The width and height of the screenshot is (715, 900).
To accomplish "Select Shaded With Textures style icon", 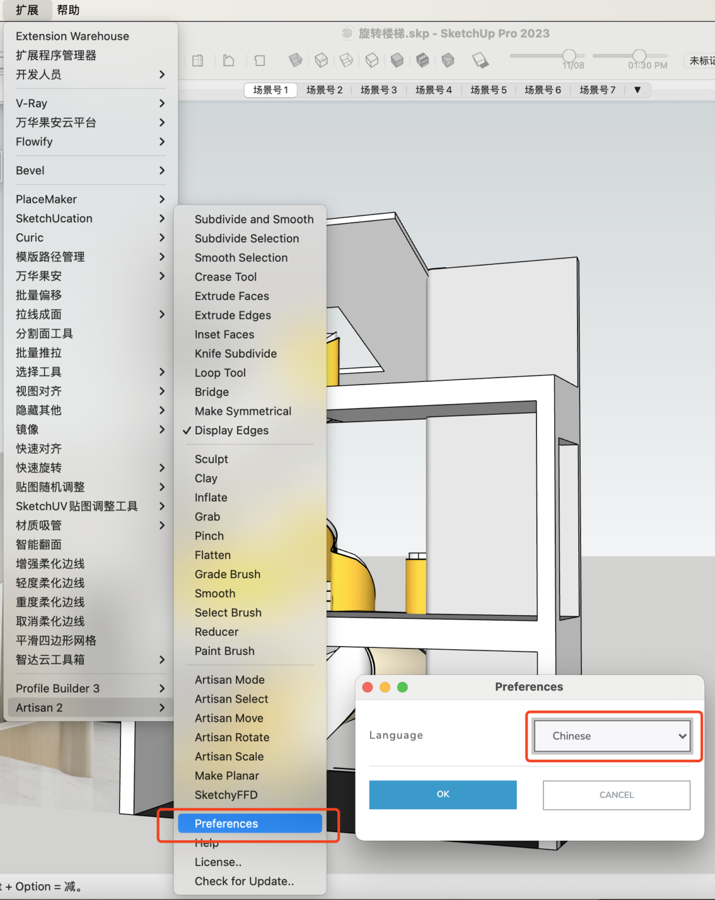I will (422, 60).
